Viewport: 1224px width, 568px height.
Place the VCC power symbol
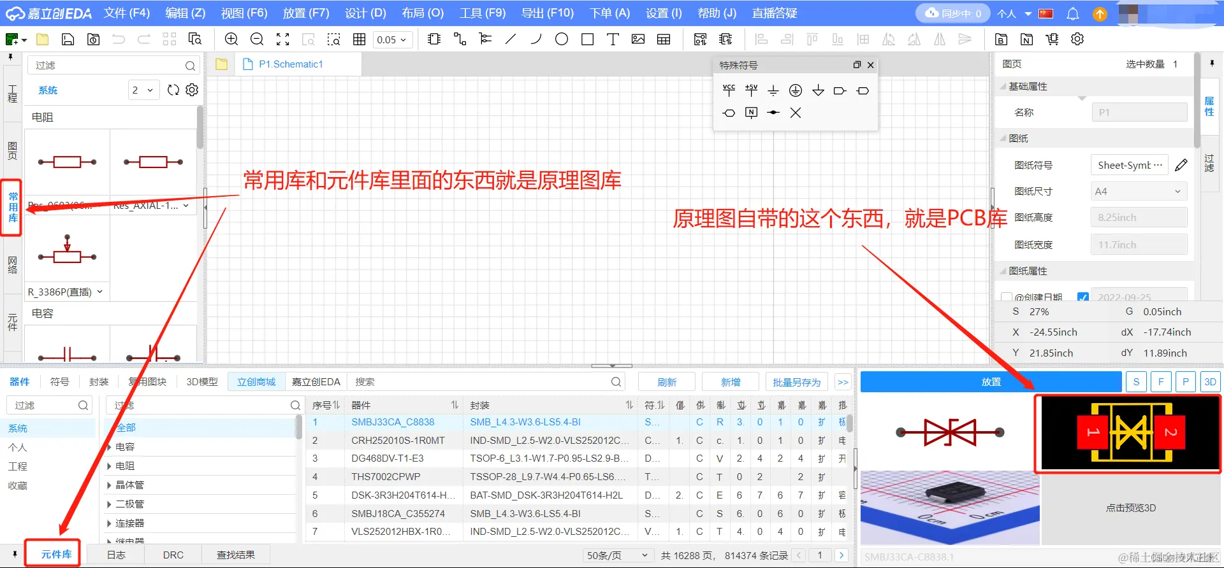pos(729,90)
